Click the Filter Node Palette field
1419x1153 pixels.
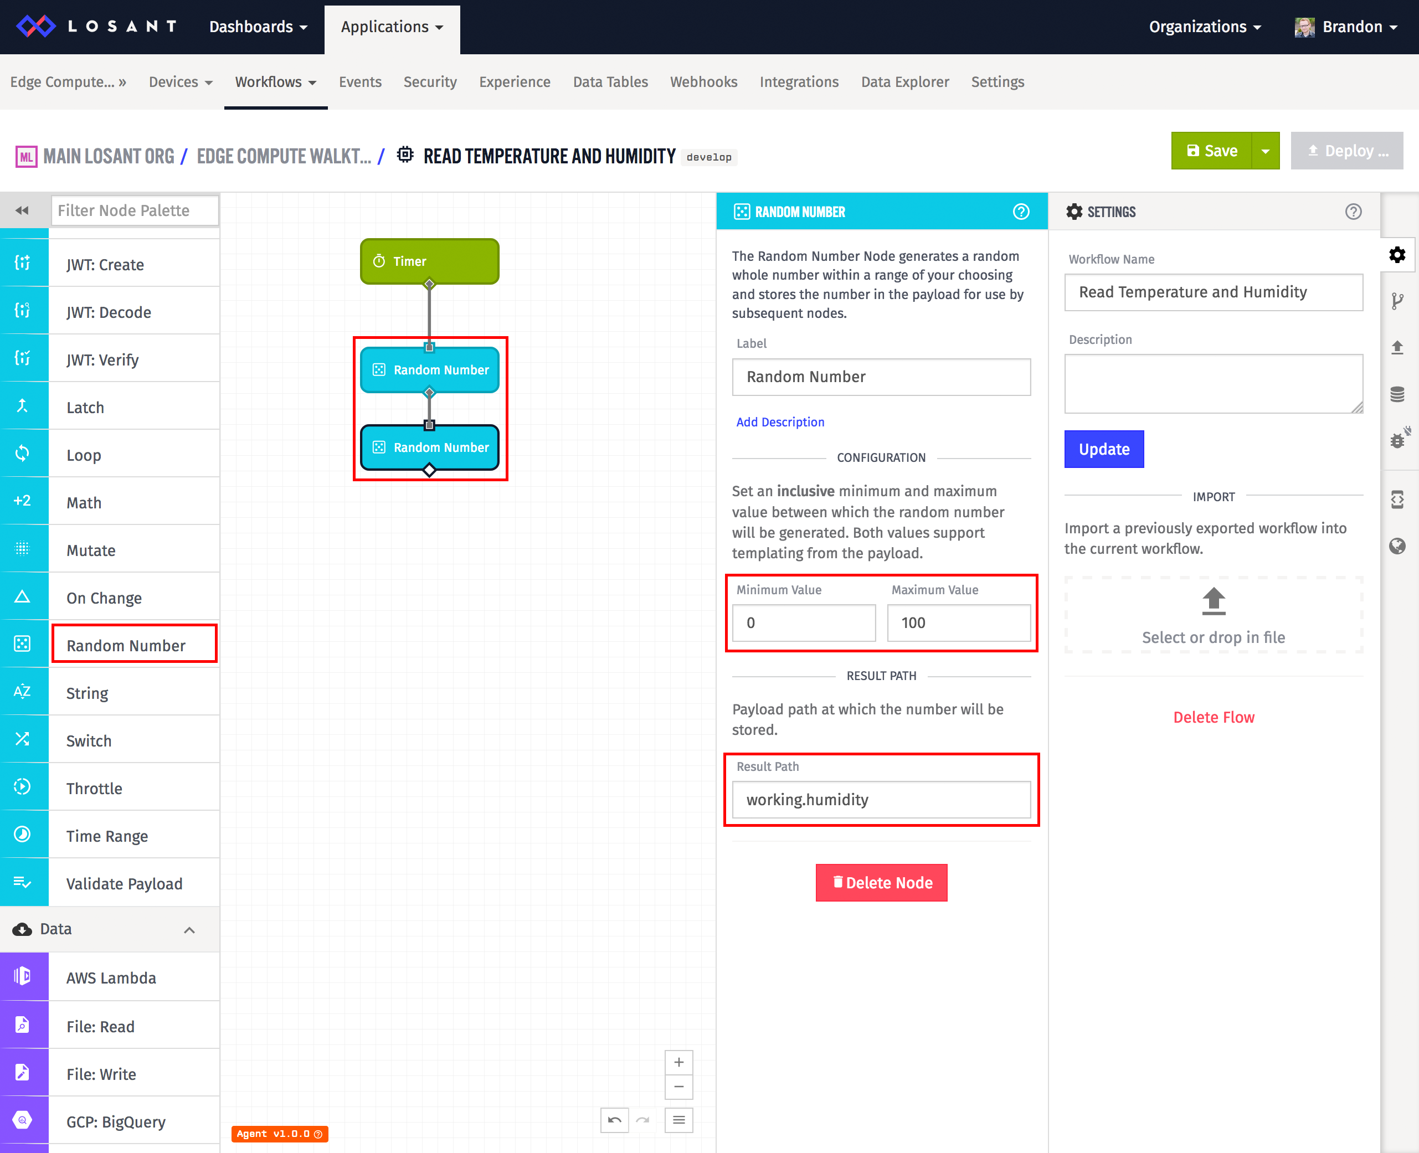tap(135, 210)
